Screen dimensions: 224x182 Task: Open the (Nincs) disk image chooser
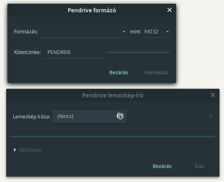tap(90, 117)
